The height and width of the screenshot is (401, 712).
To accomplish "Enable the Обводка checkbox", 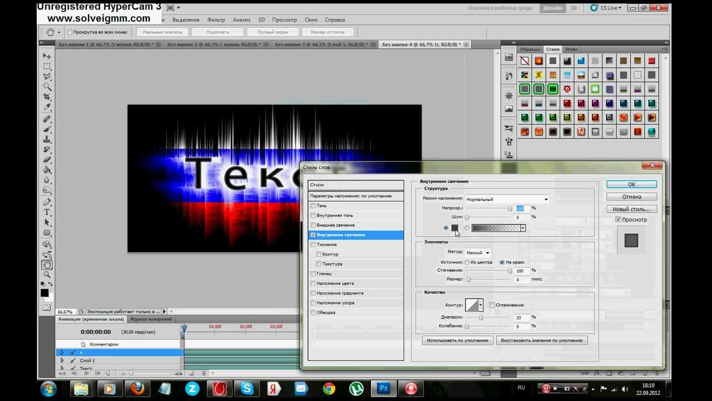I will point(313,312).
